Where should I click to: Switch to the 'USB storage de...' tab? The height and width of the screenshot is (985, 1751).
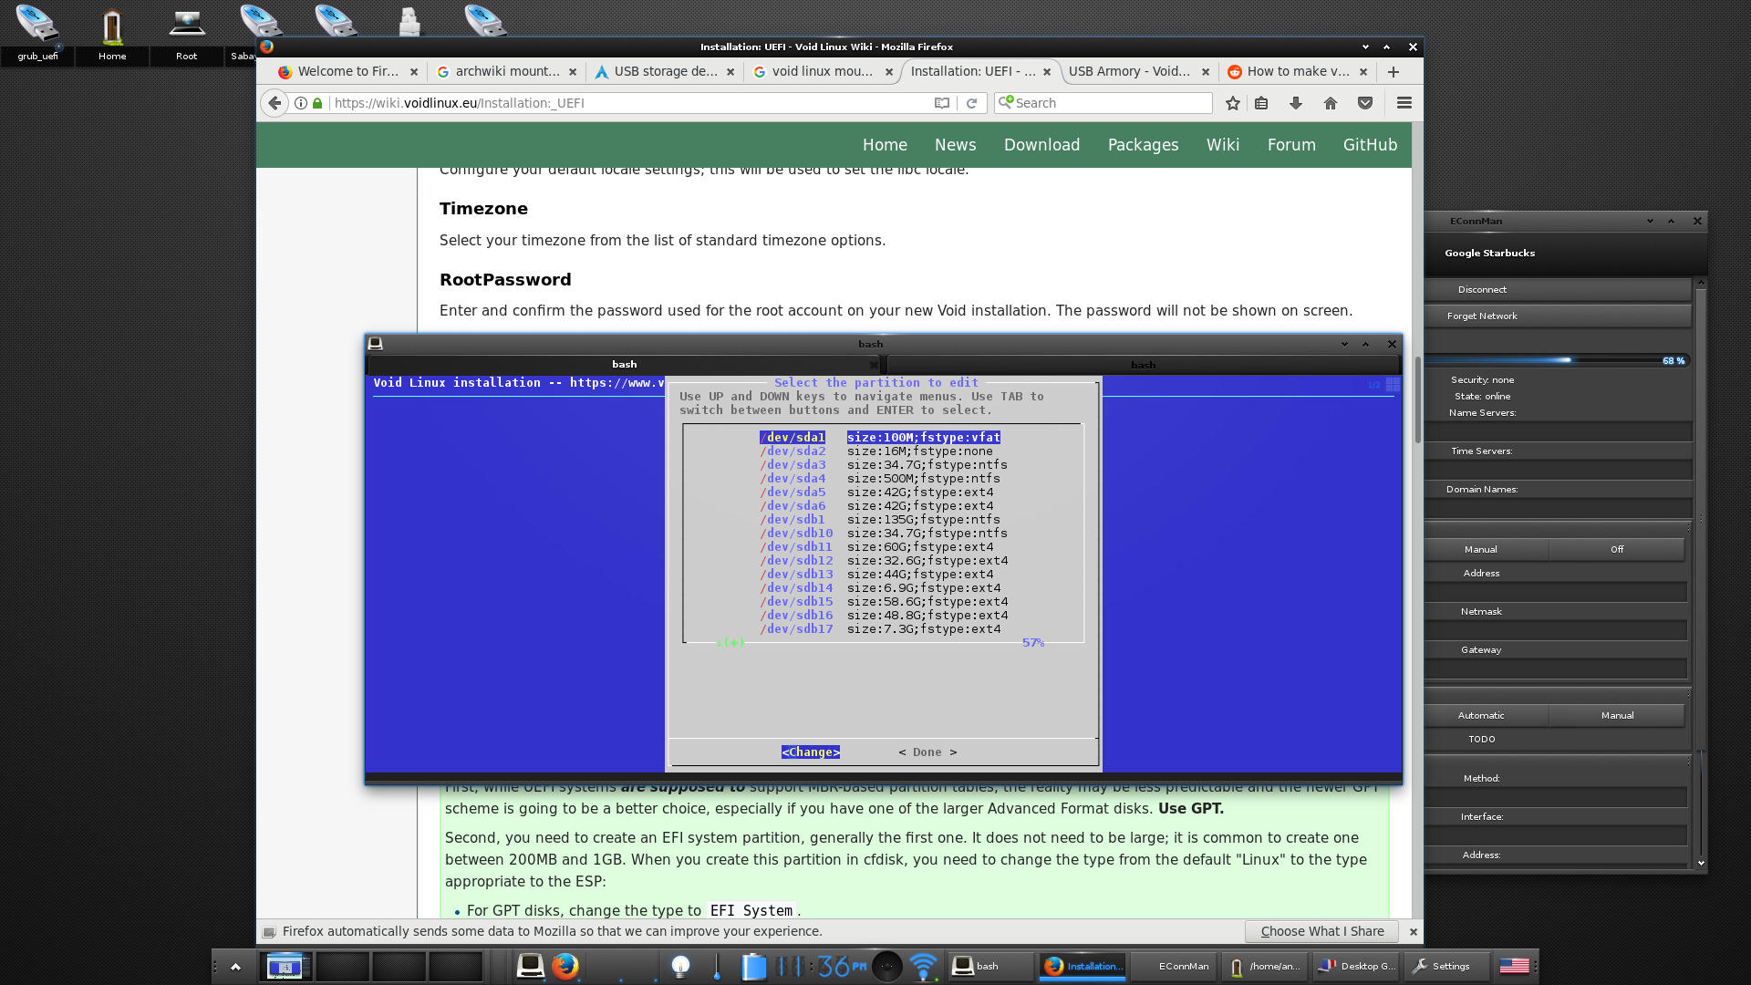coord(665,72)
